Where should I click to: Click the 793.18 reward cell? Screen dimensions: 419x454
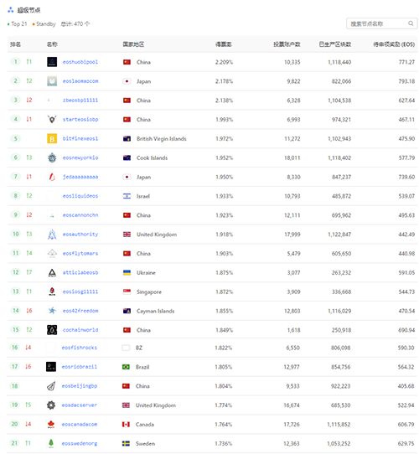406,81
